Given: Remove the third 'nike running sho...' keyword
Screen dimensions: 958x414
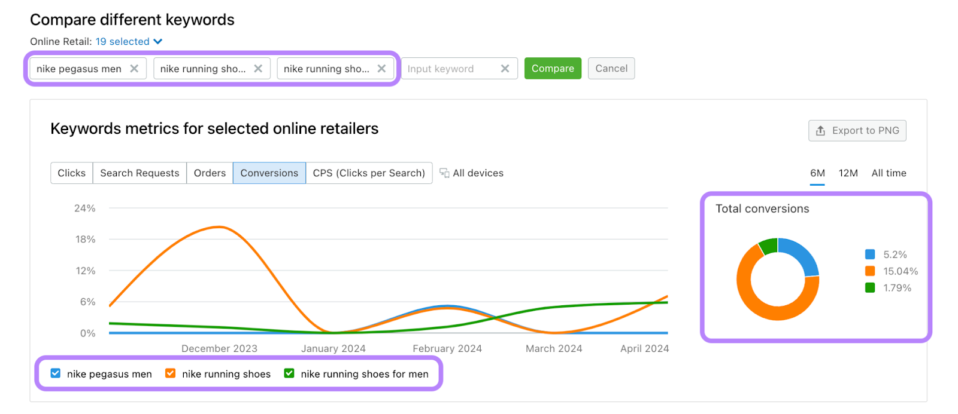Looking at the screenshot, I should (x=381, y=69).
